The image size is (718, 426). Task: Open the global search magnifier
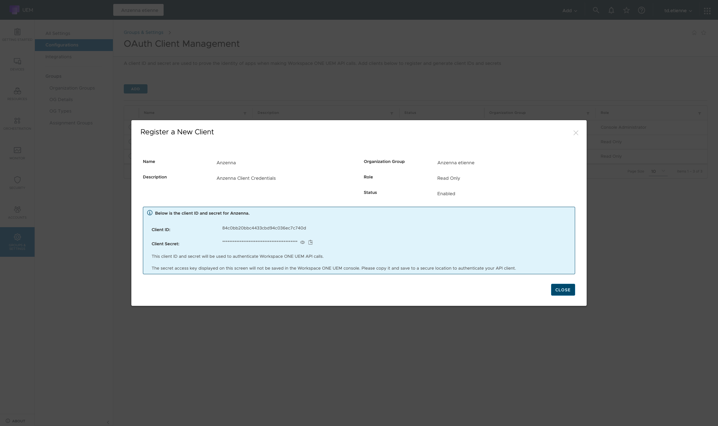(x=596, y=10)
